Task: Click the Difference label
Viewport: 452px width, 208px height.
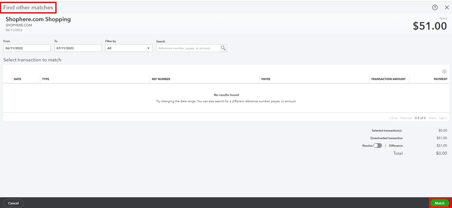Action: click(x=396, y=146)
